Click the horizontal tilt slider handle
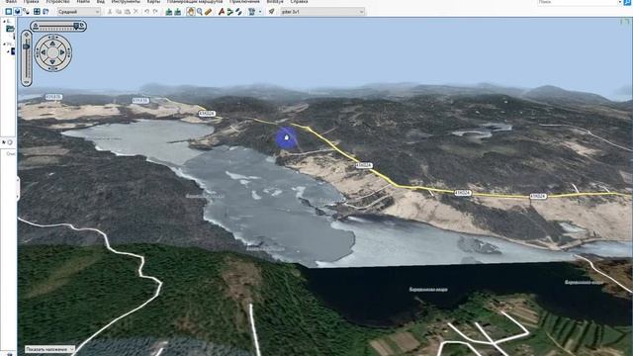The image size is (633, 356). point(76,26)
